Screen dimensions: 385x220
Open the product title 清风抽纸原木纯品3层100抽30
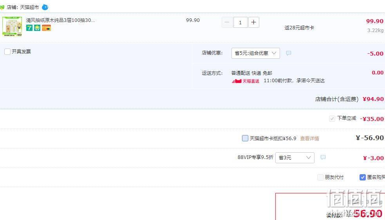pyautogui.click(x=60, y=20)
